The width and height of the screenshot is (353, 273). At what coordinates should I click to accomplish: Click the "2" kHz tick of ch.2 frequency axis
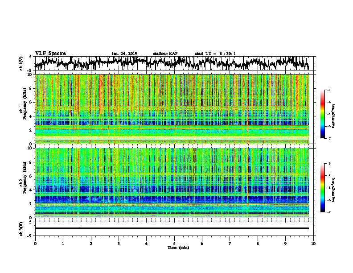32,204
